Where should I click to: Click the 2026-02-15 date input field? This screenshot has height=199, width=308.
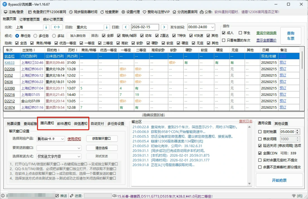click(x=145, y=27)
